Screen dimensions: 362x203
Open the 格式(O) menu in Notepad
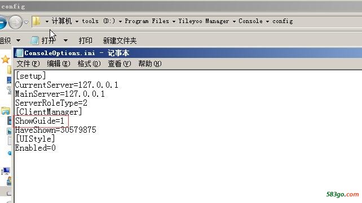click(89, 64)
